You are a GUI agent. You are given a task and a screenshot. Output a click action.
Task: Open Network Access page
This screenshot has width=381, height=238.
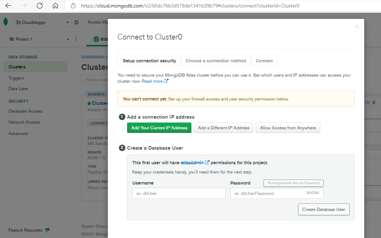pyautogui.click(x=24, y=122)
